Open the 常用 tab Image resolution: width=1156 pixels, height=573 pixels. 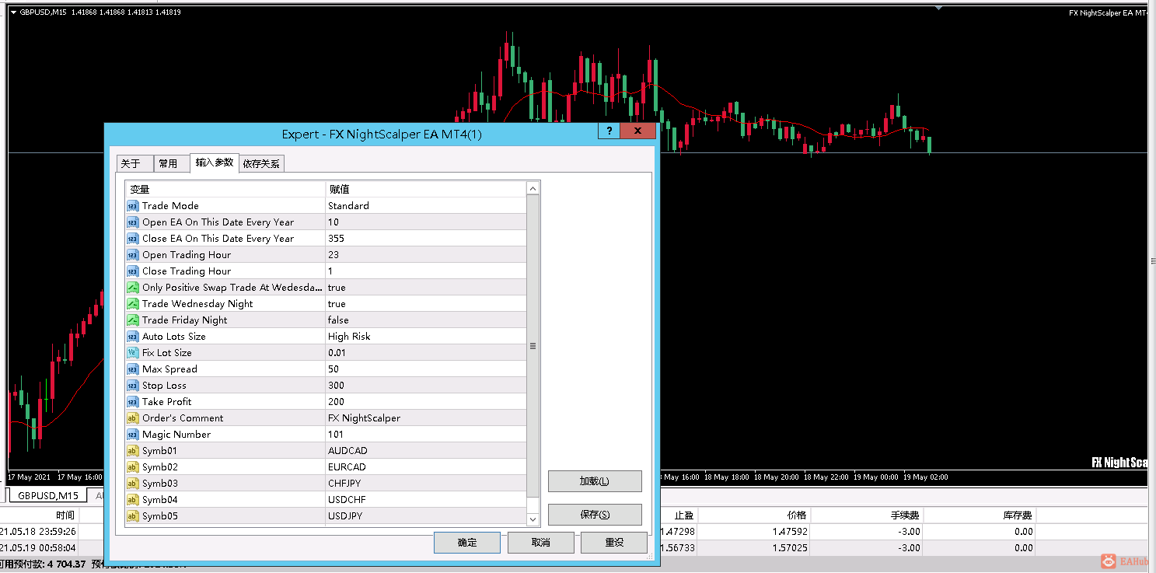[172, 163]
